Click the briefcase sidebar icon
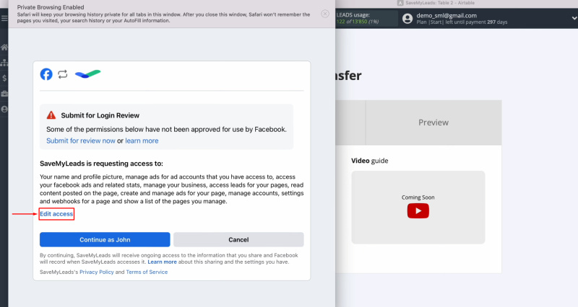578x307 pixels. pyautogui.click(x=4, y=94)
